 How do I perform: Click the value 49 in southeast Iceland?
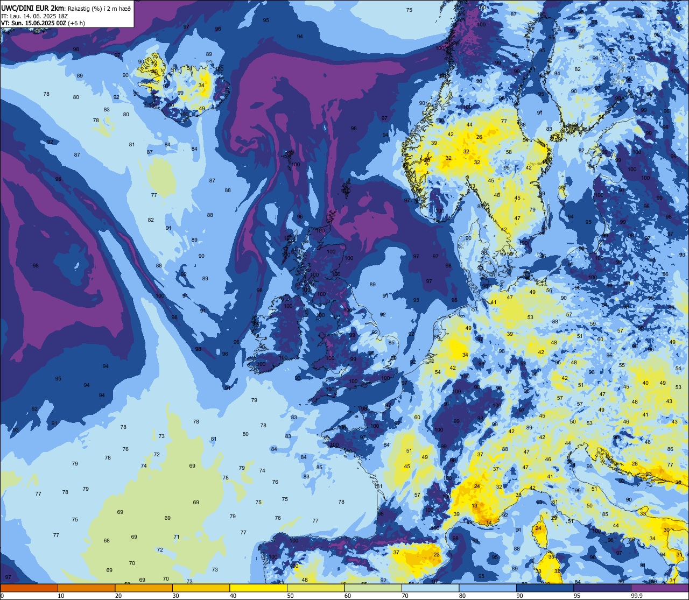click(x=202, y=108)
